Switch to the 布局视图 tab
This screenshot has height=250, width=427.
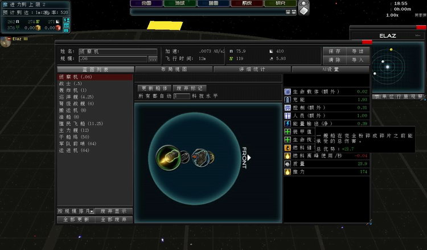tap(174, 69)
